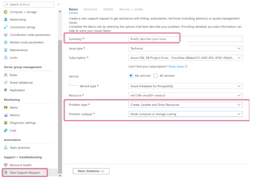Screen dimensions: 261x177
Task: Switch to the Solutions tab
Action: [x=90, y=9]
